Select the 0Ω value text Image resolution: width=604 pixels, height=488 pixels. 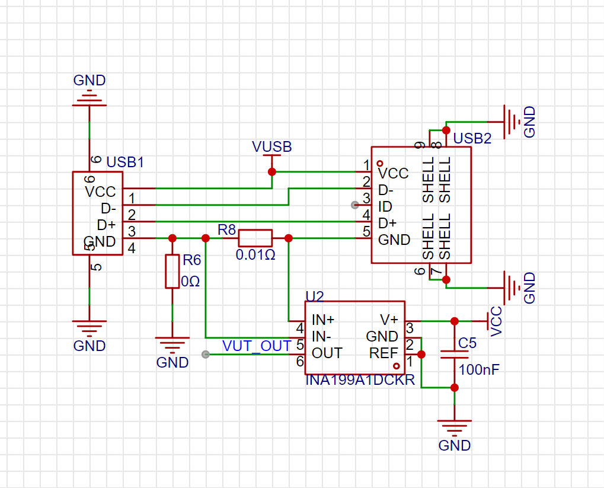190,282
